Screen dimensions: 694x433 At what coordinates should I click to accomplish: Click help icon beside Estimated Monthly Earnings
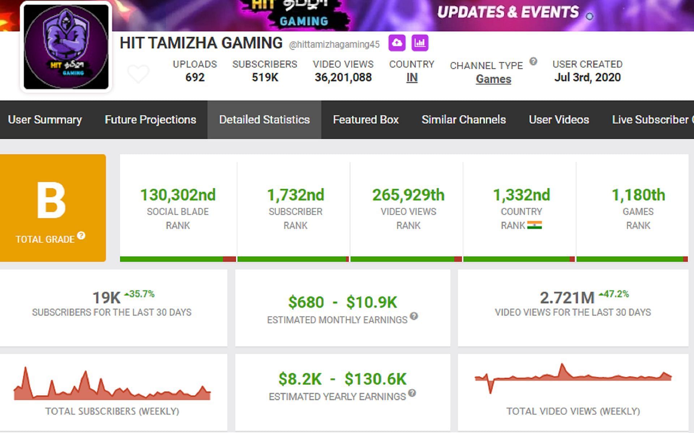[414, 316]
